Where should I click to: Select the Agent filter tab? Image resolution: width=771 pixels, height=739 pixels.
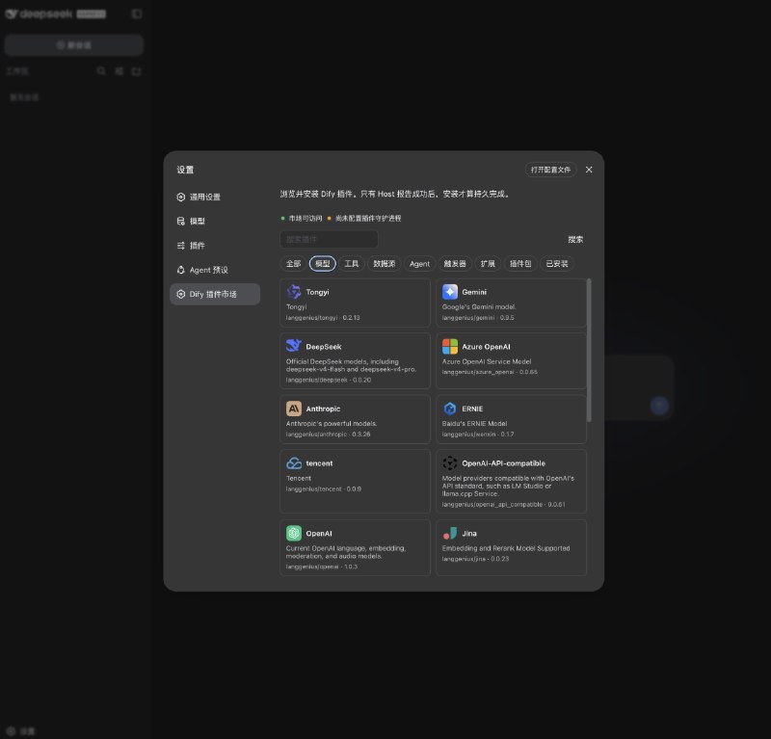[x=419, y=264]
